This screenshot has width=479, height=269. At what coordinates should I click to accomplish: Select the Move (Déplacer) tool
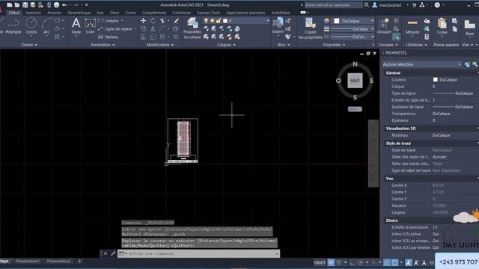pos(143,21)
